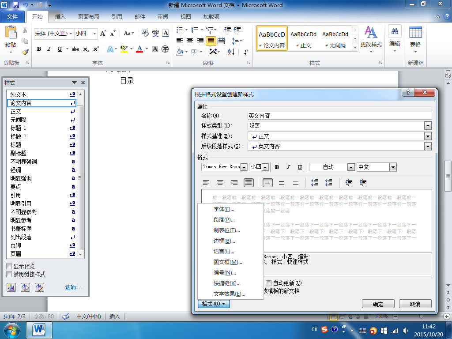Toggle justify alignment in the dialog

(x=249, y=182)
